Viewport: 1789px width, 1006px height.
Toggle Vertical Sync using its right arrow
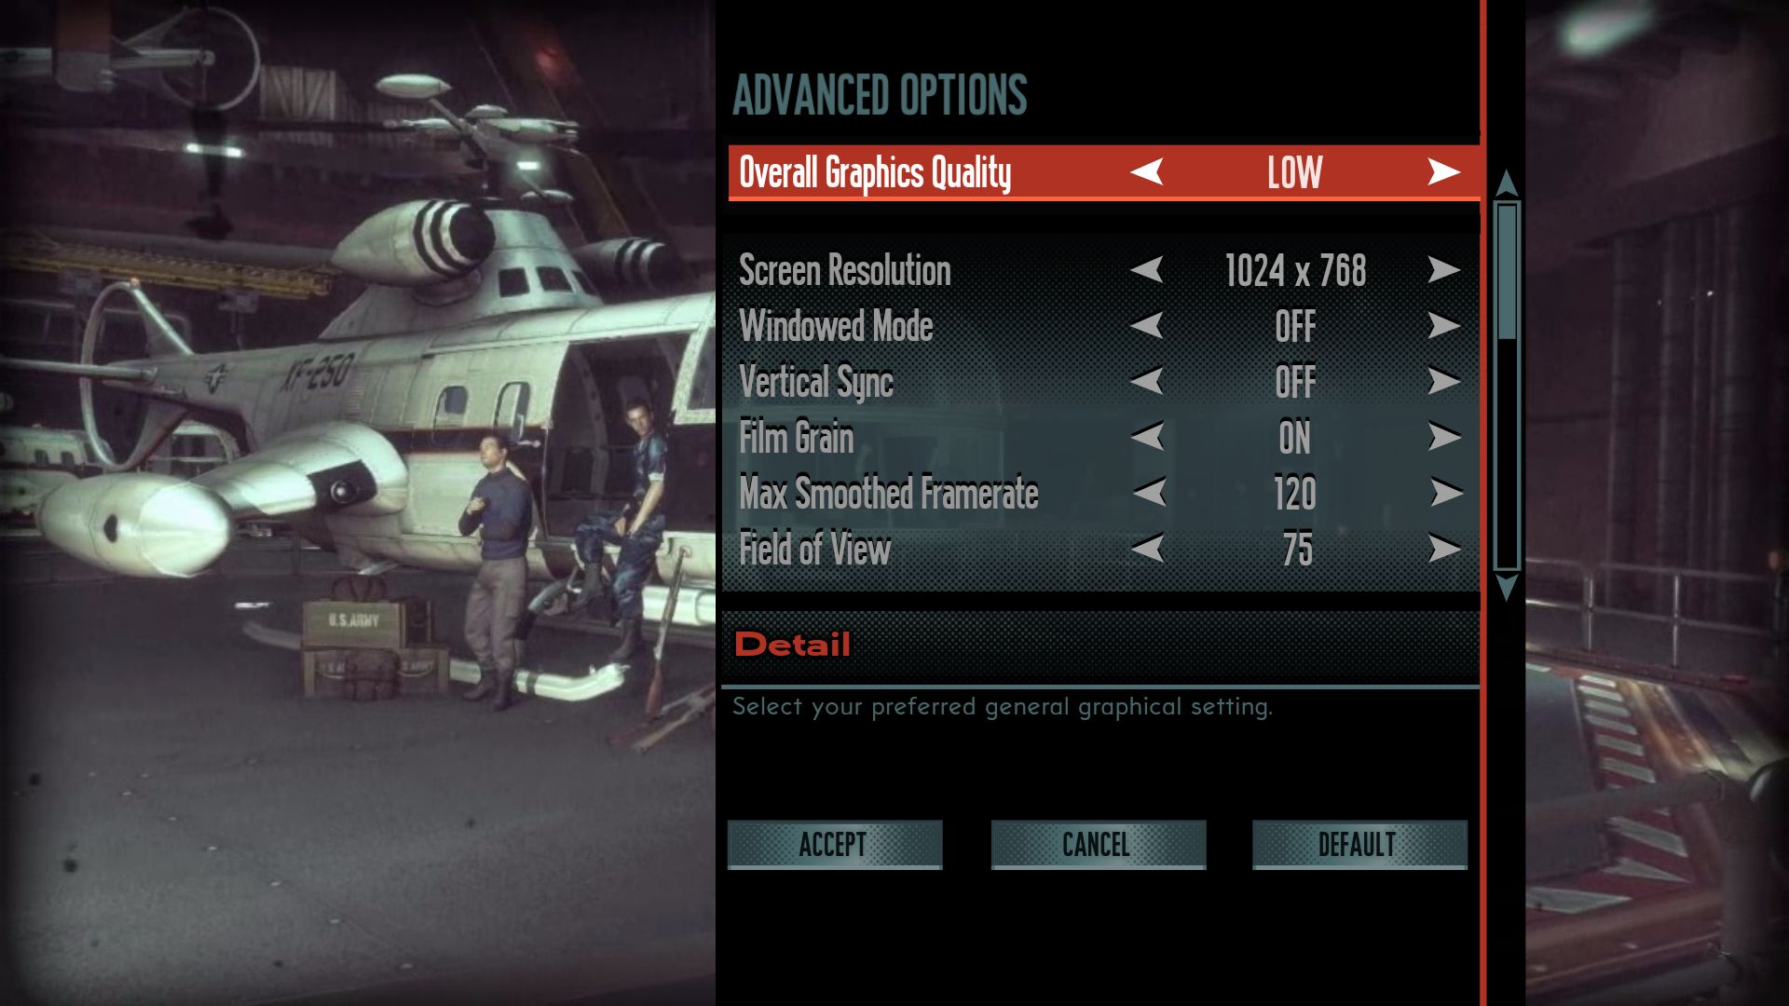[x=1443, y=381]
